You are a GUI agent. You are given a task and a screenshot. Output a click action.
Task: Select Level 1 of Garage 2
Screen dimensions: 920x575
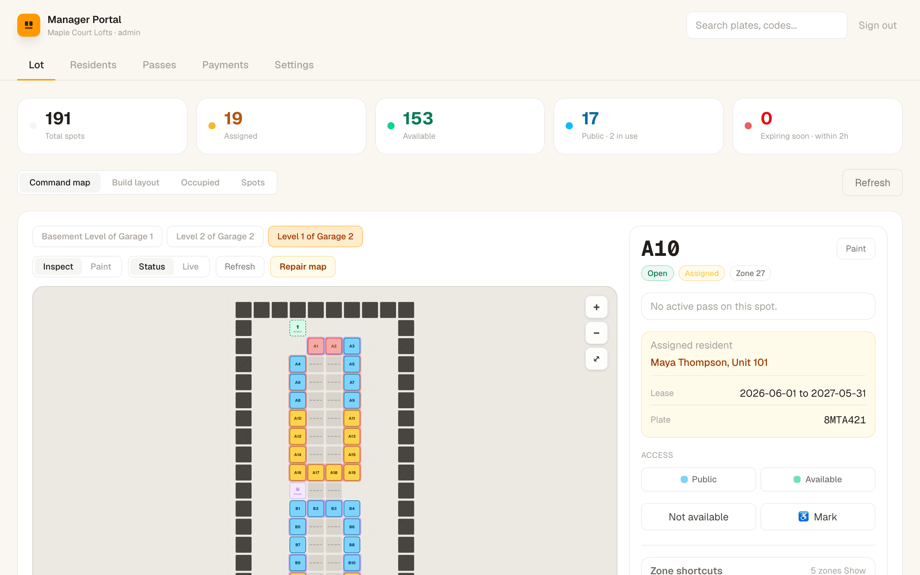pos(315,236)
